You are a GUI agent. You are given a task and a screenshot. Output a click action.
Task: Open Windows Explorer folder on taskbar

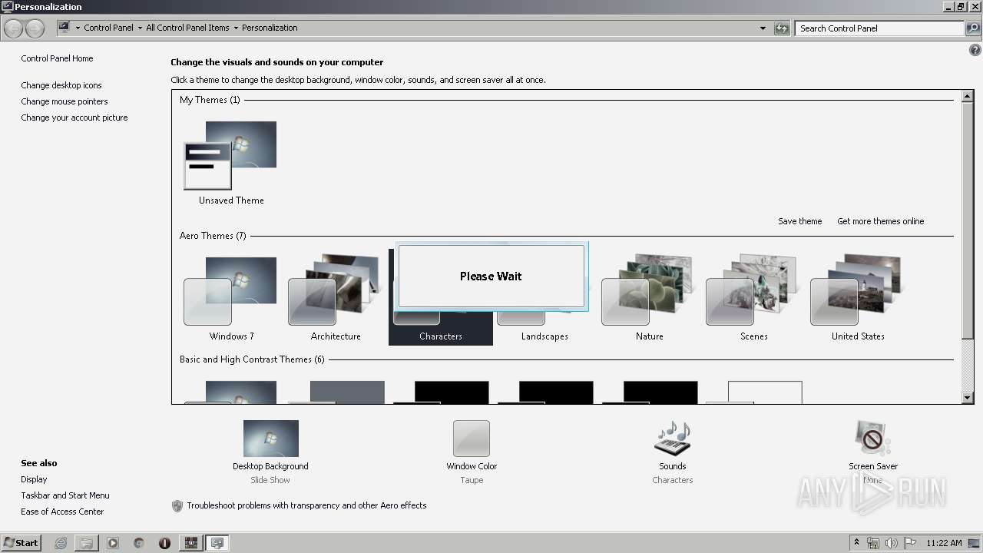tap(87, 543)
